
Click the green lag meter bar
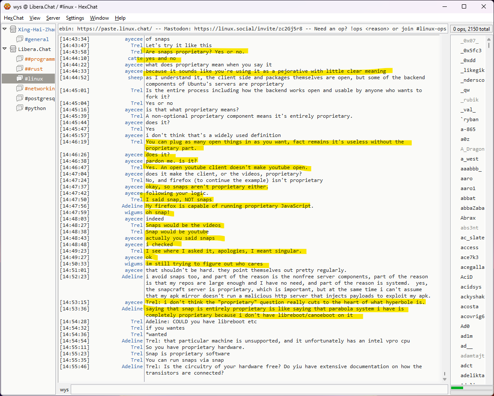click(x=457, y=388)
